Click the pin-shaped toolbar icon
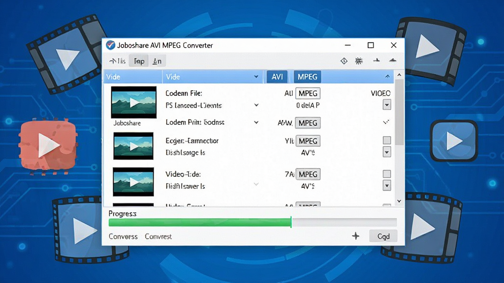Screen dimensions: 504x283 tap(377, 60)
